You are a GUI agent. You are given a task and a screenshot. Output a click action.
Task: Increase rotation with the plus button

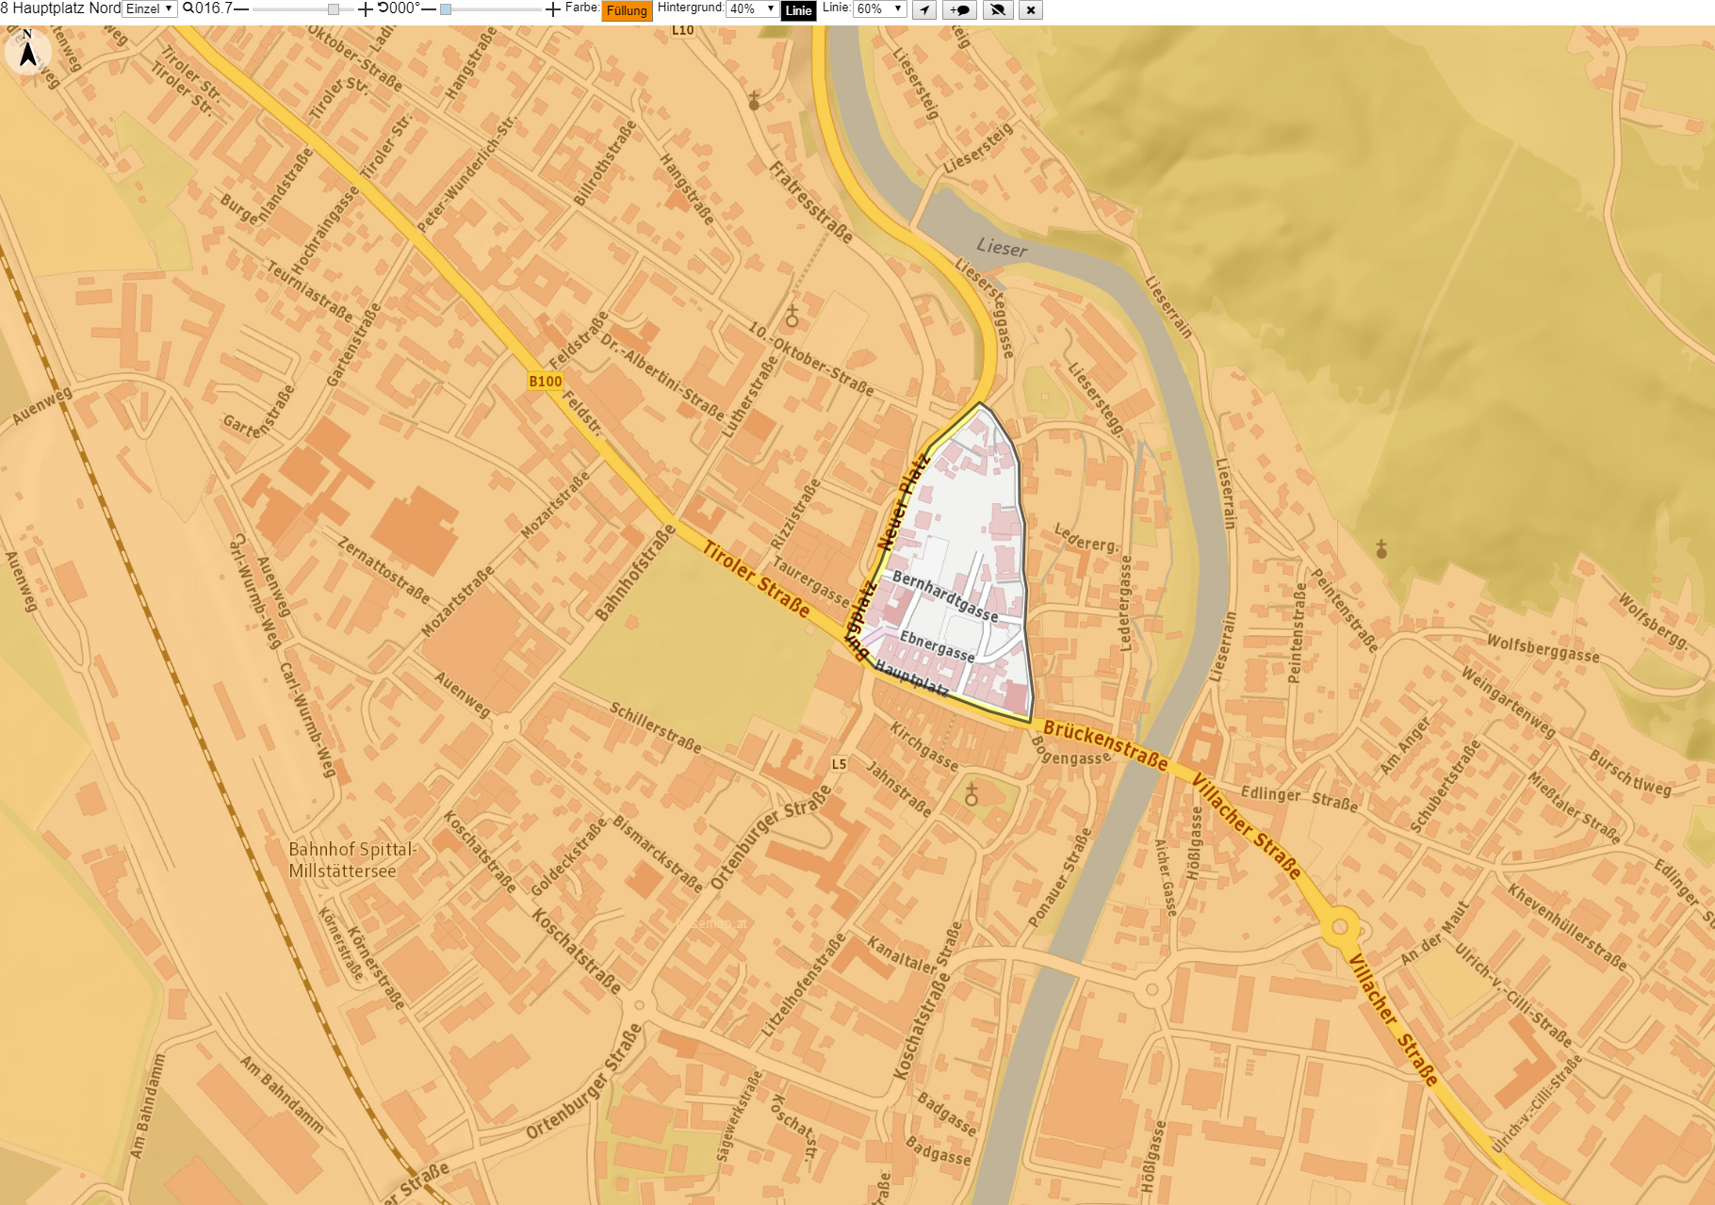(553, 9)
